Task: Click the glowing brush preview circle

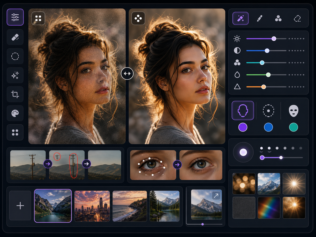Action: (243, 152)
